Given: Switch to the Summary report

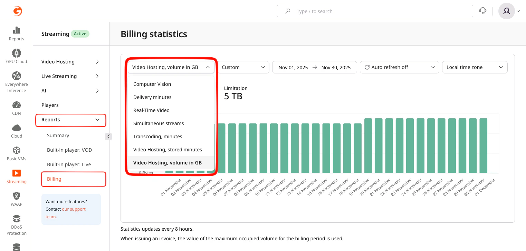Looking at the screenshot, I should [58, 135].
